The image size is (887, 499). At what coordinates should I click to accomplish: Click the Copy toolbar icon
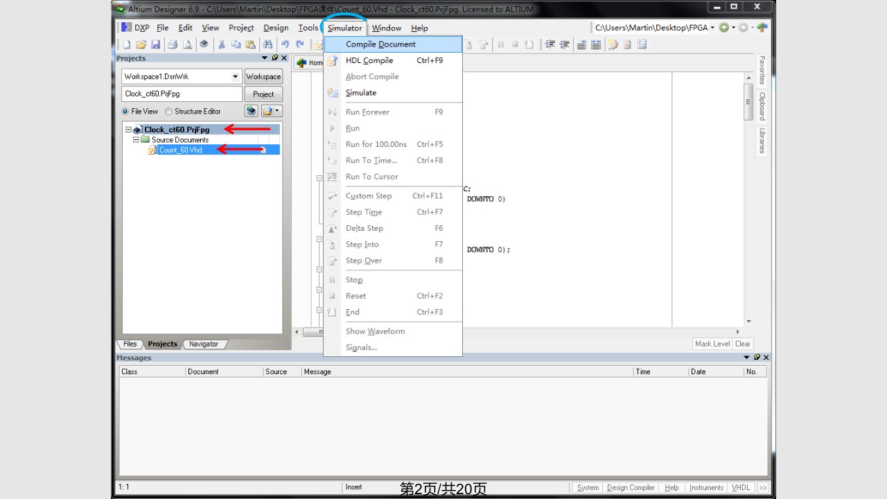(x=236, y=44)
